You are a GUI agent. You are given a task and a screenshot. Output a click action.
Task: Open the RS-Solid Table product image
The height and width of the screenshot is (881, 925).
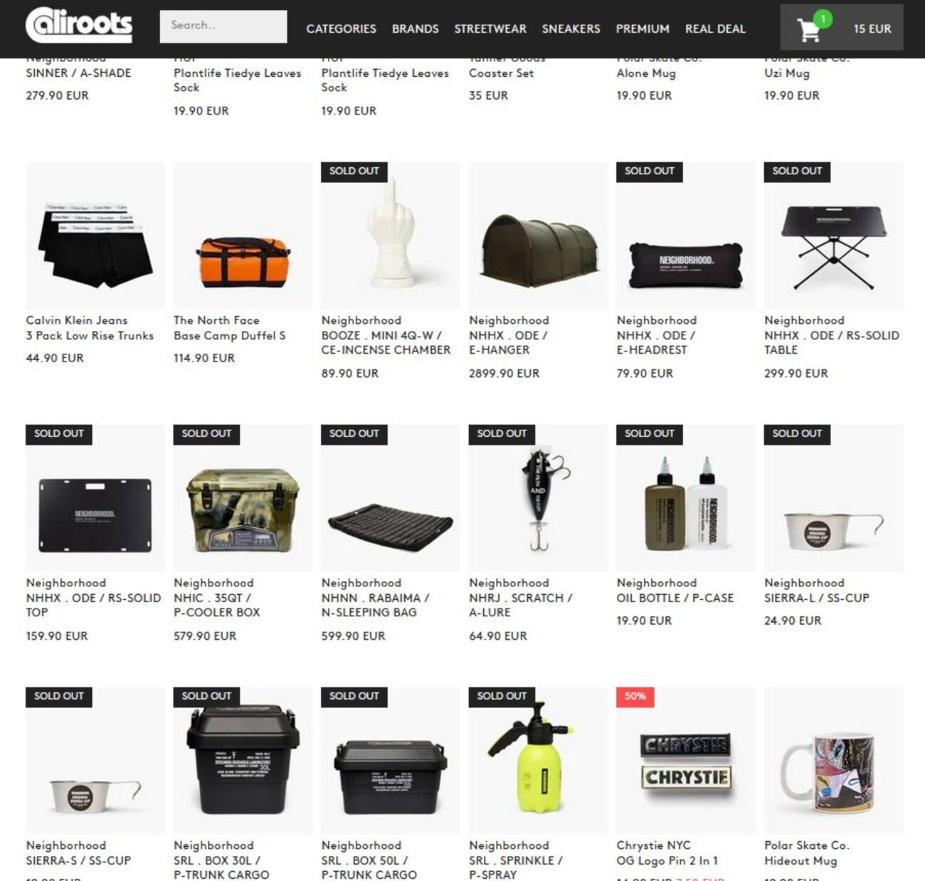tap(833, 236)
